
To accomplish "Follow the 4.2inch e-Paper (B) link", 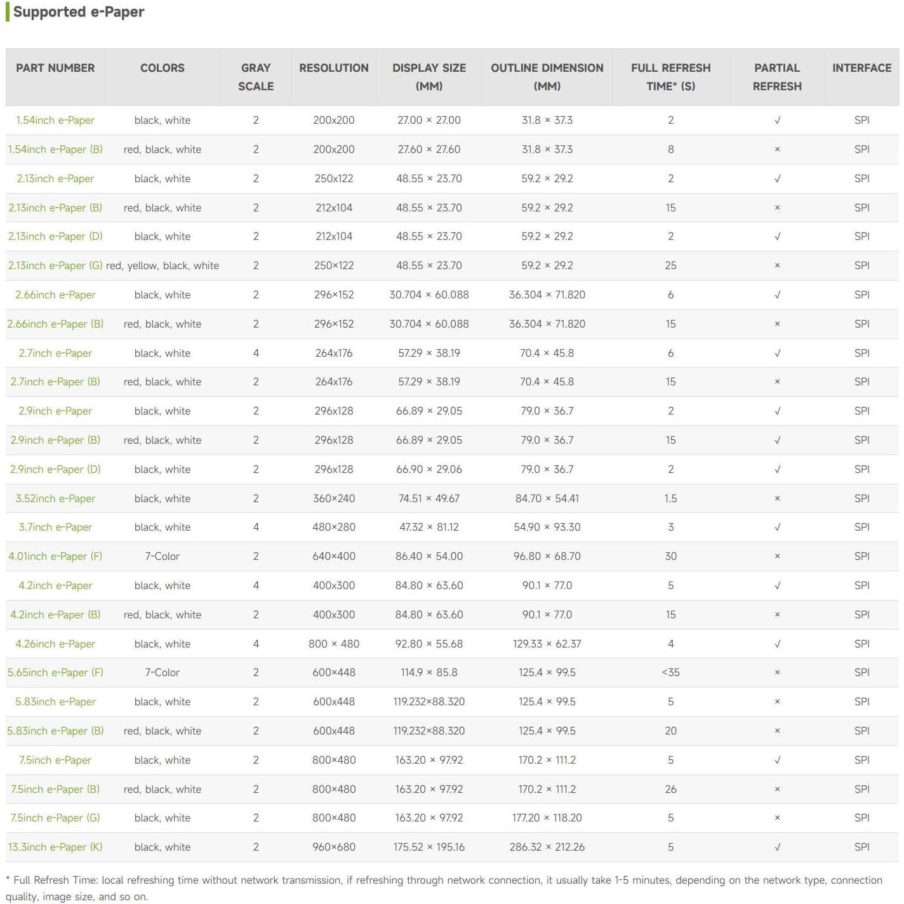I will click(55, 615).
